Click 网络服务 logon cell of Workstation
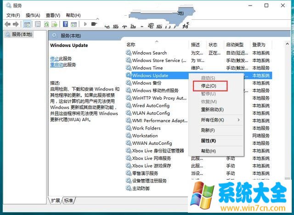The width and height of the screenshot is (294, 215). coord(261,136)
